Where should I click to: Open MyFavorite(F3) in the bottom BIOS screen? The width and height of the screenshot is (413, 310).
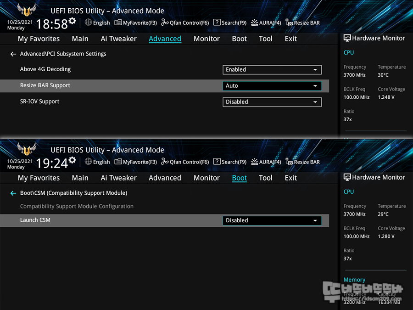[136, 162]
